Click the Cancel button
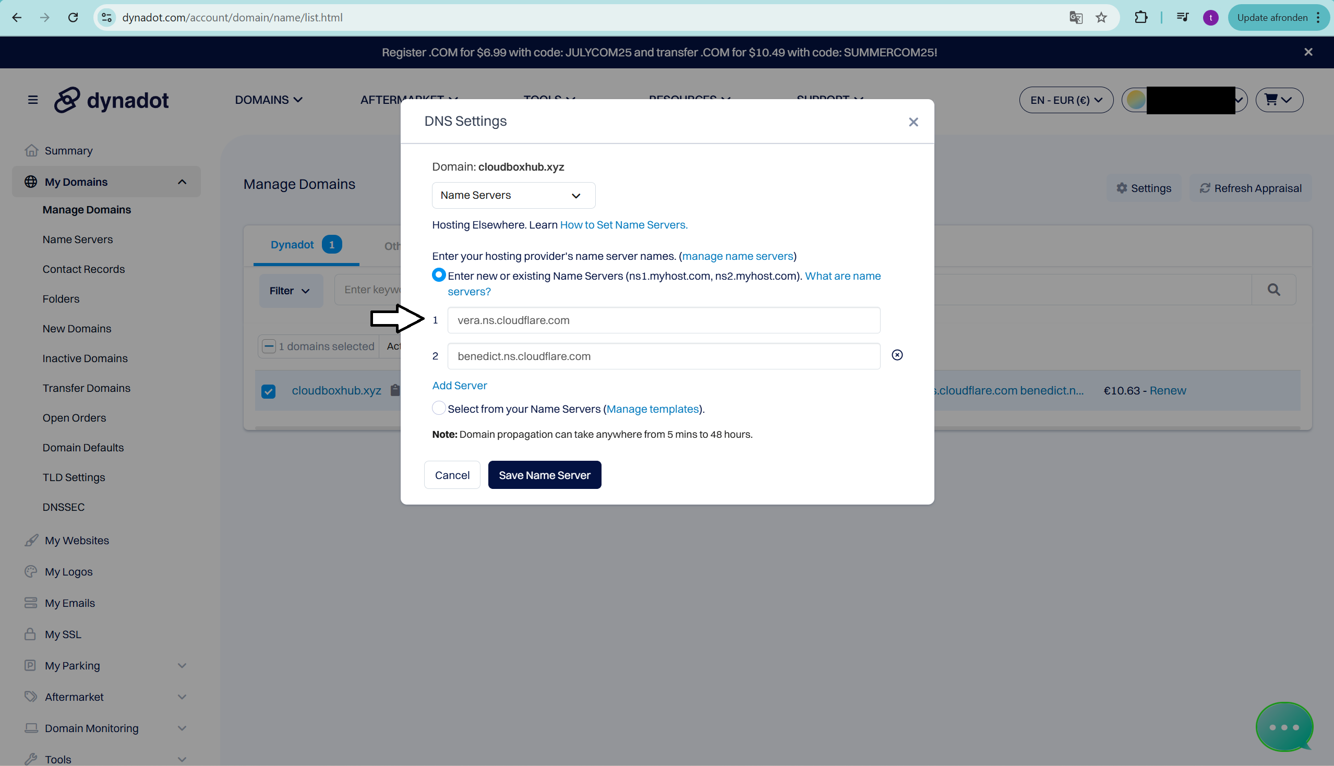1334x766 pixels. click(452, 475)
